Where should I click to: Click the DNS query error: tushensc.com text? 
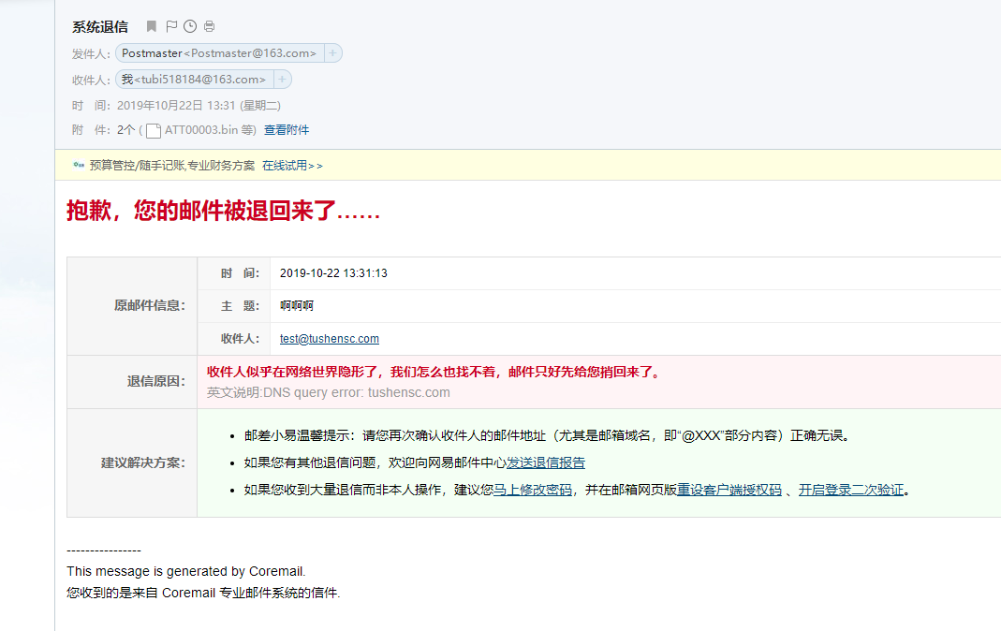[356, 392]
